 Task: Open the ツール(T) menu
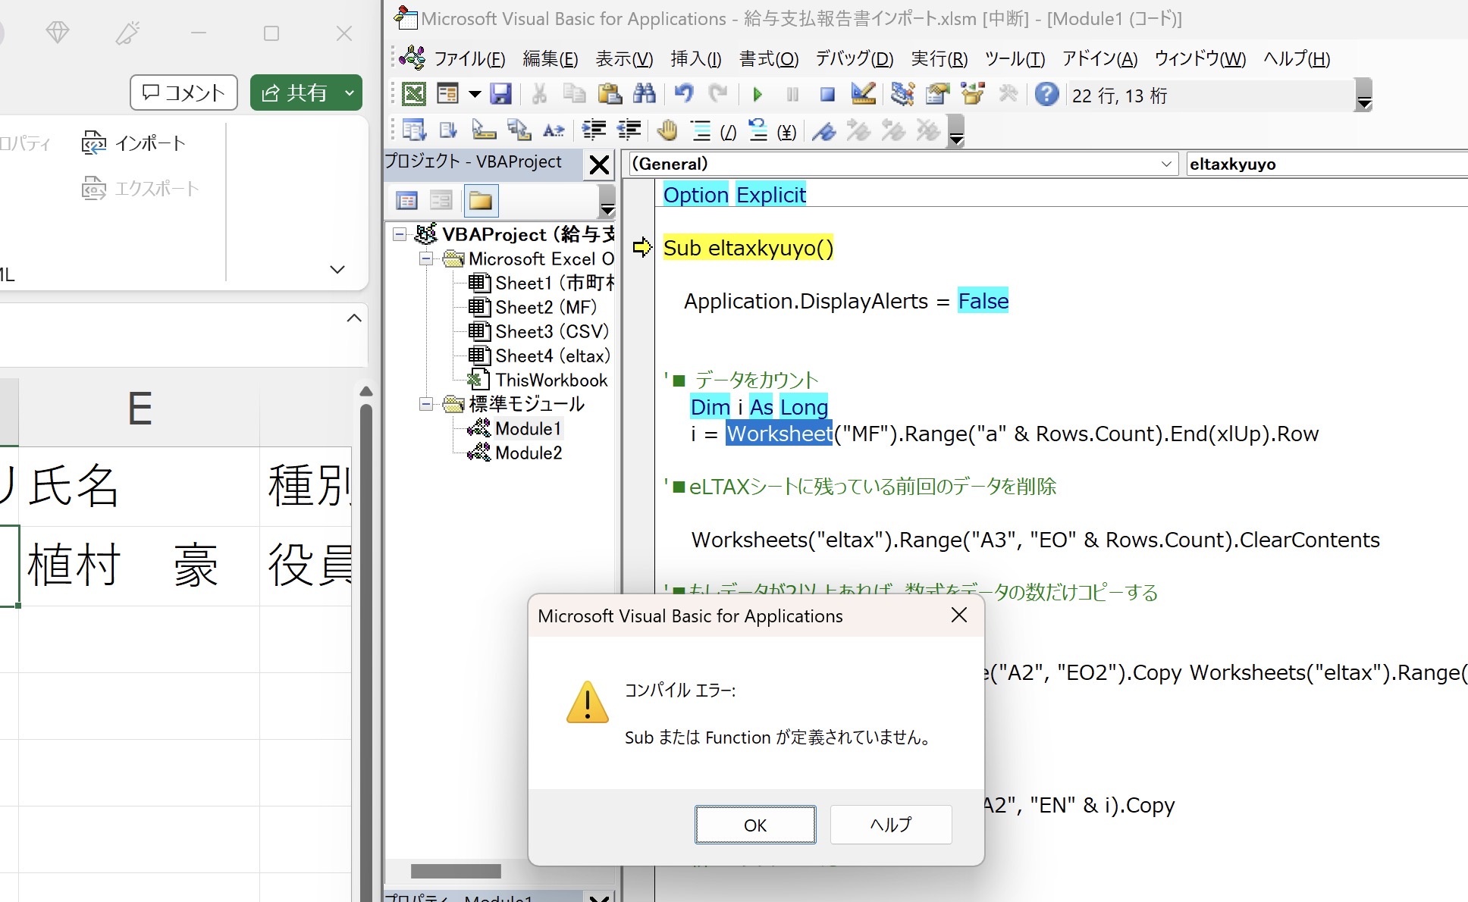pyautogui.click(x=1015, y=58)
